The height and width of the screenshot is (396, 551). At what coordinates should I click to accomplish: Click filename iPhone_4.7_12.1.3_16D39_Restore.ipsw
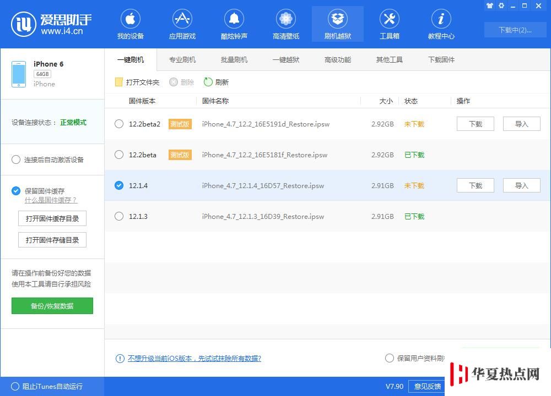point(263,217)
